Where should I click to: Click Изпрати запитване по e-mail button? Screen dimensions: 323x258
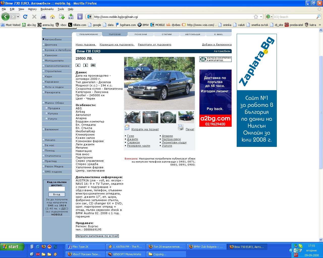[x=97, y=236]
